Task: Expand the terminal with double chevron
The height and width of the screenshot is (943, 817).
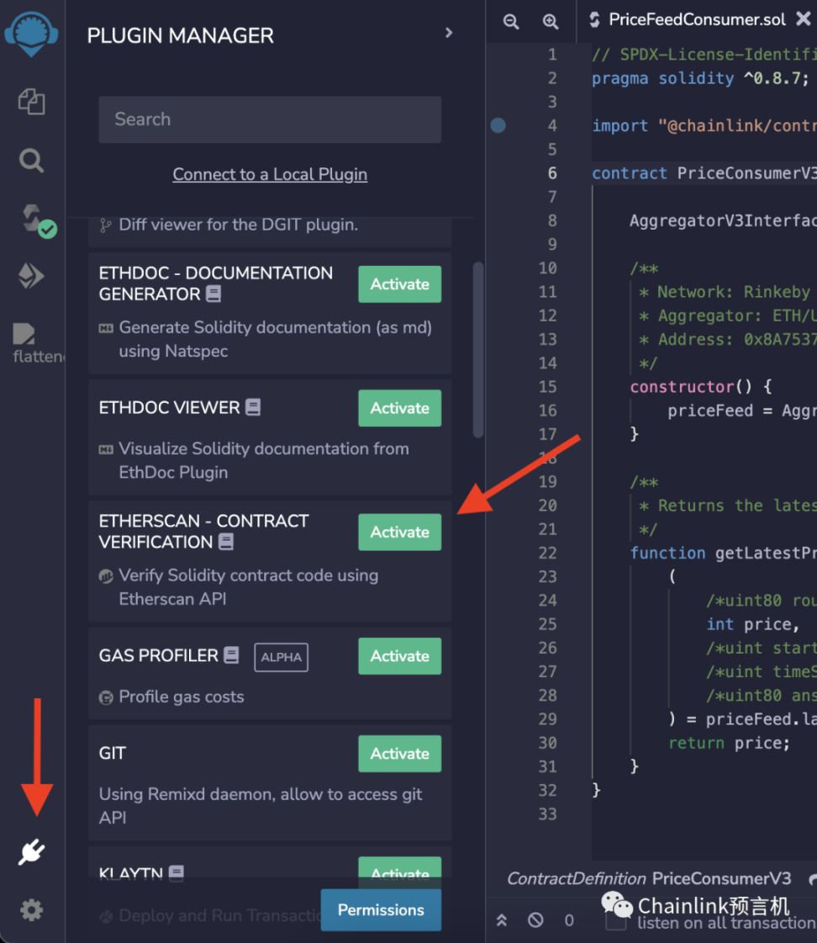Action: (x=502, y=920)
